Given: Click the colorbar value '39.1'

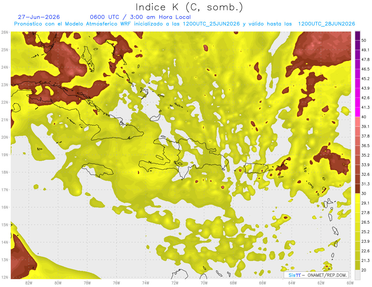Looking at the screenshot, I should 365,127.
